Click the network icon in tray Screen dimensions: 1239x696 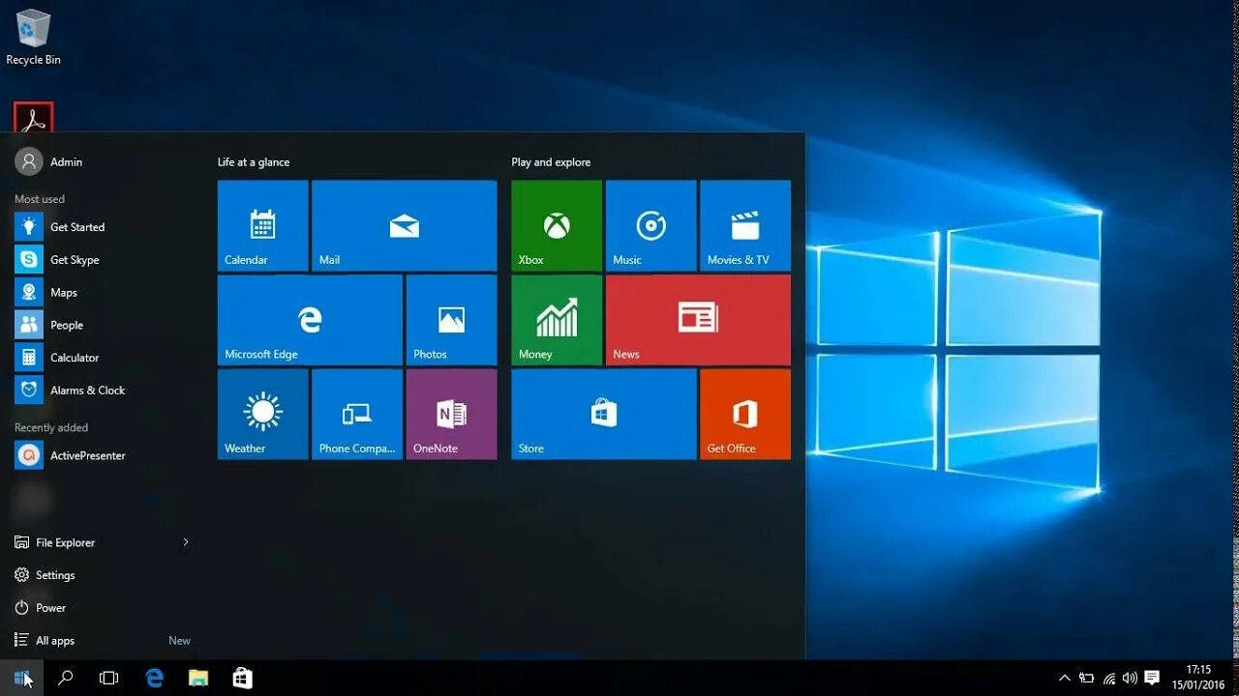click(1109, 678)
